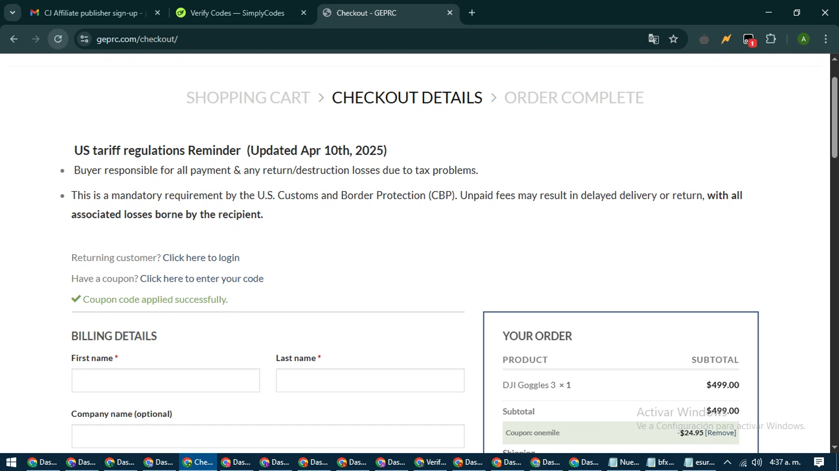Show hidden system tray icons
839x471 pixels.
pos(727,462)
